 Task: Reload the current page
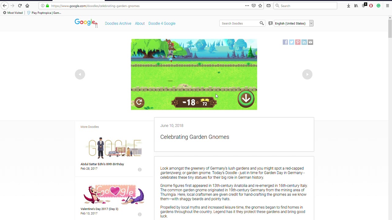pos(20,6)
